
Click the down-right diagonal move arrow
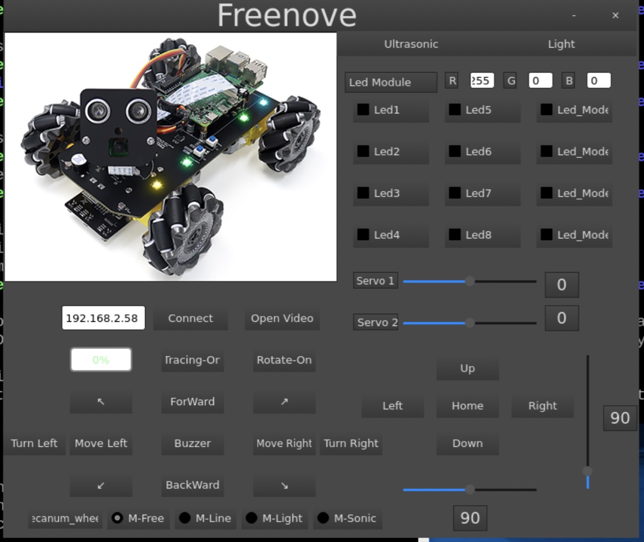pyautogui.click(x=284, y=485)
